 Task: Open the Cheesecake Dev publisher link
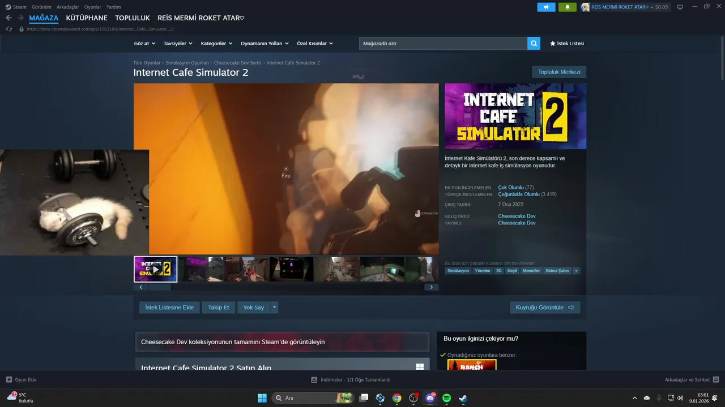tap(517, 223)
